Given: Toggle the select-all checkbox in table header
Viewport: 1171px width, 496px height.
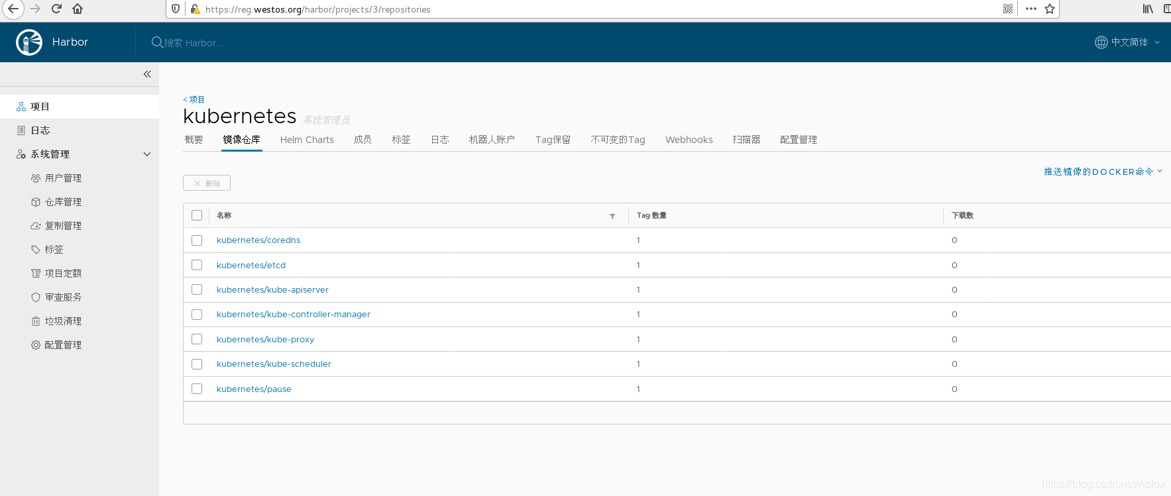Looking at the screenshot, I should pos(197,215).
